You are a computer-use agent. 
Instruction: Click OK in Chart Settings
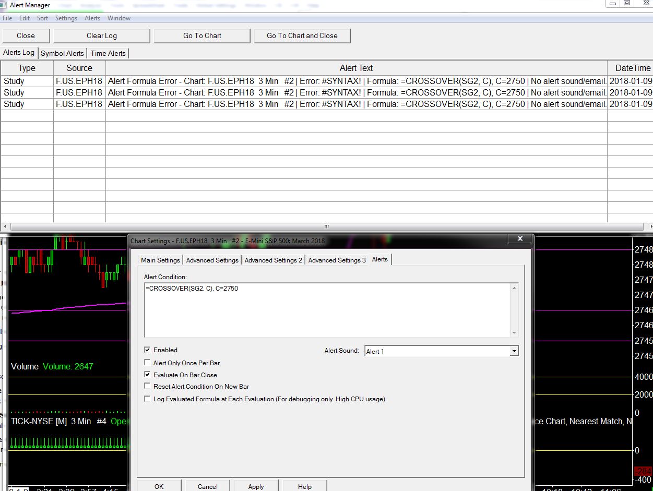pyautogui.click(x=159, y=486)
